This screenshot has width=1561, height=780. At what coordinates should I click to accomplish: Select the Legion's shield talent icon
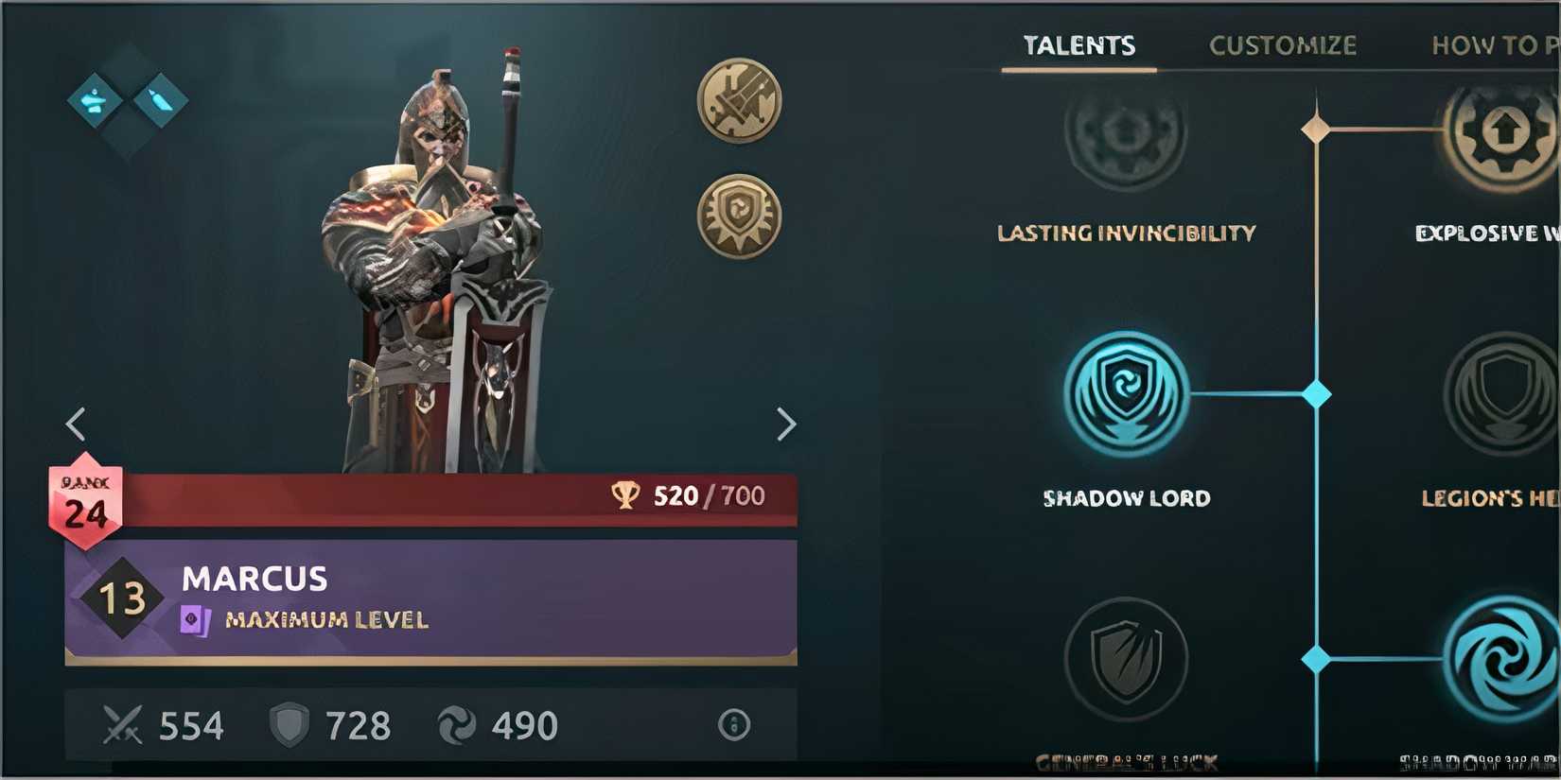(x=1502, y=392)
